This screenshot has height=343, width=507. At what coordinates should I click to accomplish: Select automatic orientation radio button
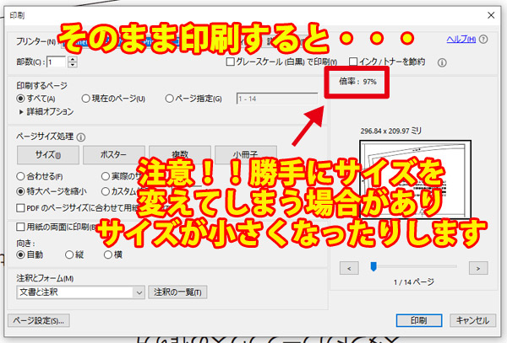20,255
